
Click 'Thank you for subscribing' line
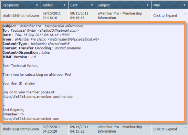(37, 75)
